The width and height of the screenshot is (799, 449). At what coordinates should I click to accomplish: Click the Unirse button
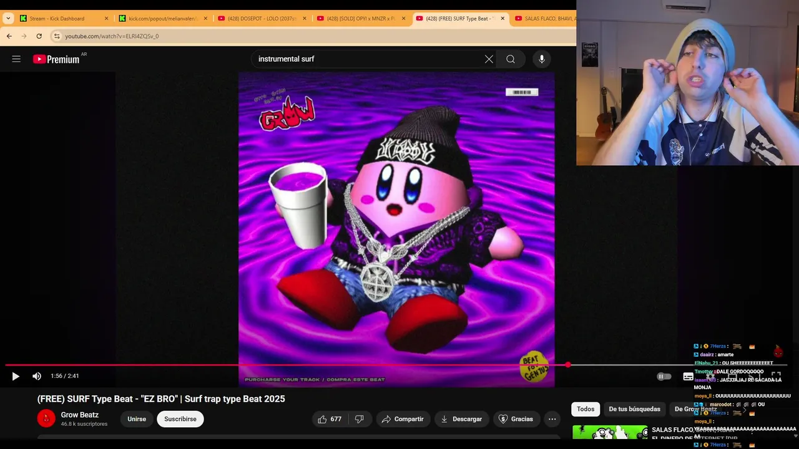(x=137, y=419)
